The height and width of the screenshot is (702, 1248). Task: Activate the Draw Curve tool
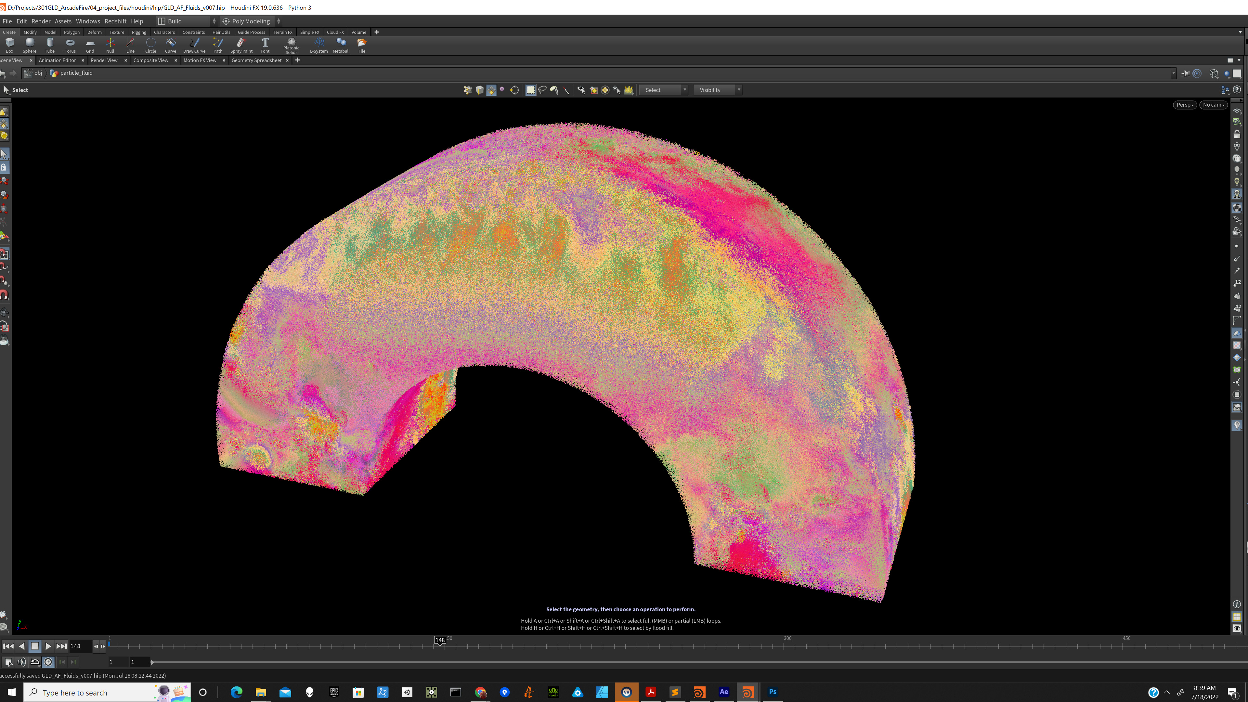click(x=194, y=45)
